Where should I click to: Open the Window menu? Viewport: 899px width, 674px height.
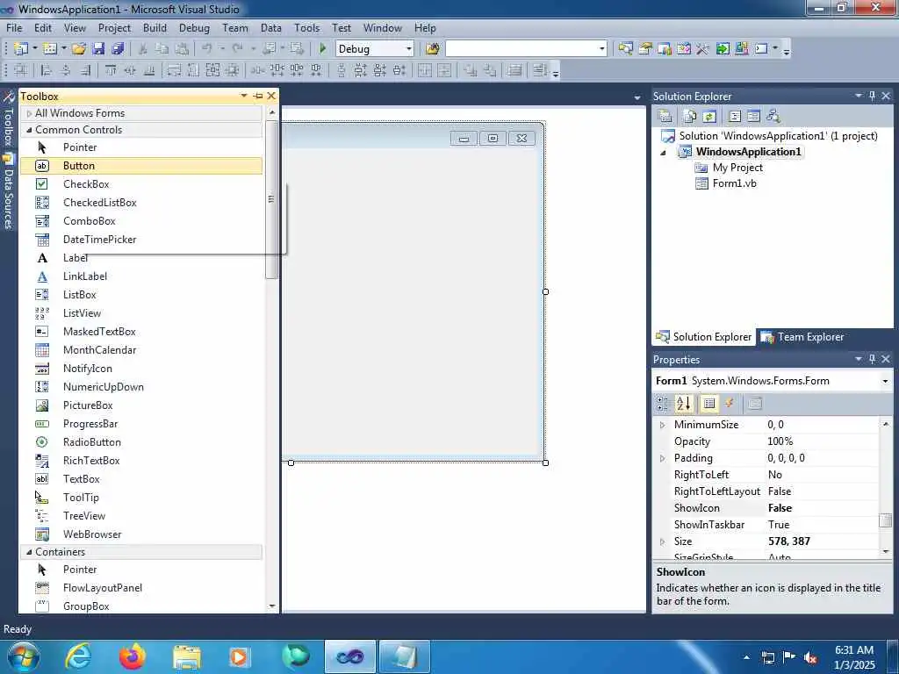click(x=383, y=27)
